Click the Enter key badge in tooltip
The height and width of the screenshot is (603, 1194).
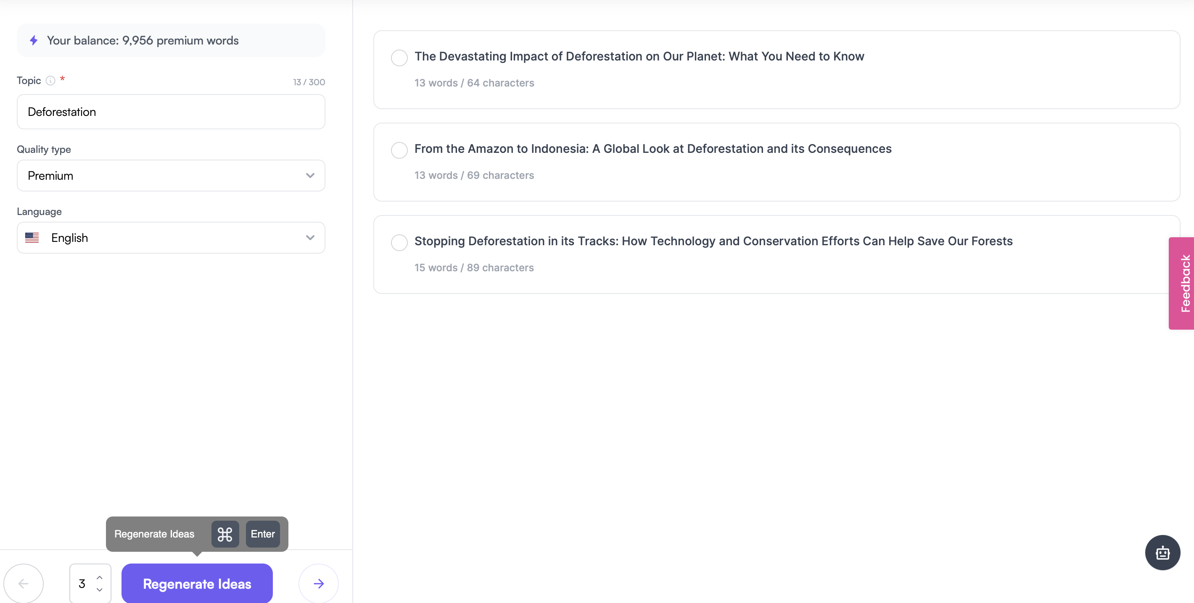[x=263, y=534]
